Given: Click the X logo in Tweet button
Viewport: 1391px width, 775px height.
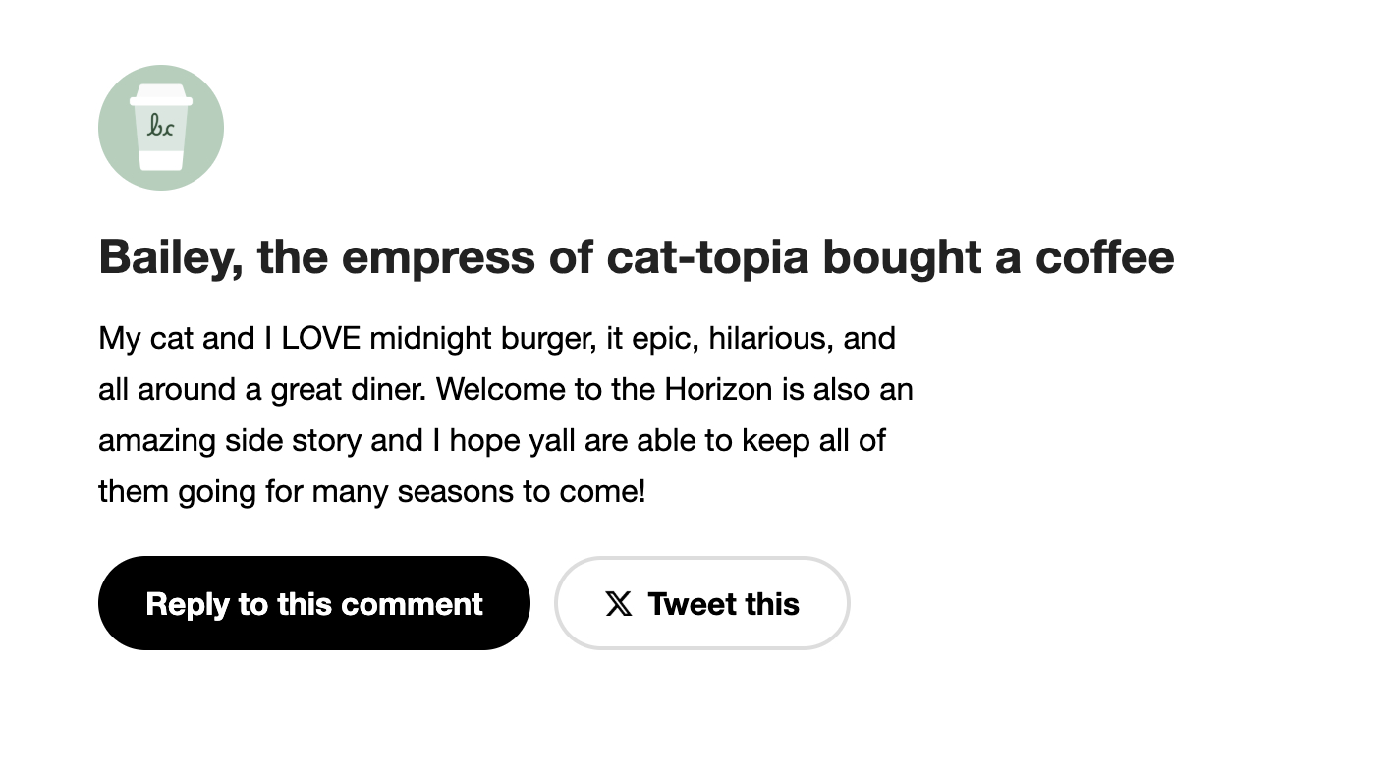Looking at the screenshot, I should [619, 603].
